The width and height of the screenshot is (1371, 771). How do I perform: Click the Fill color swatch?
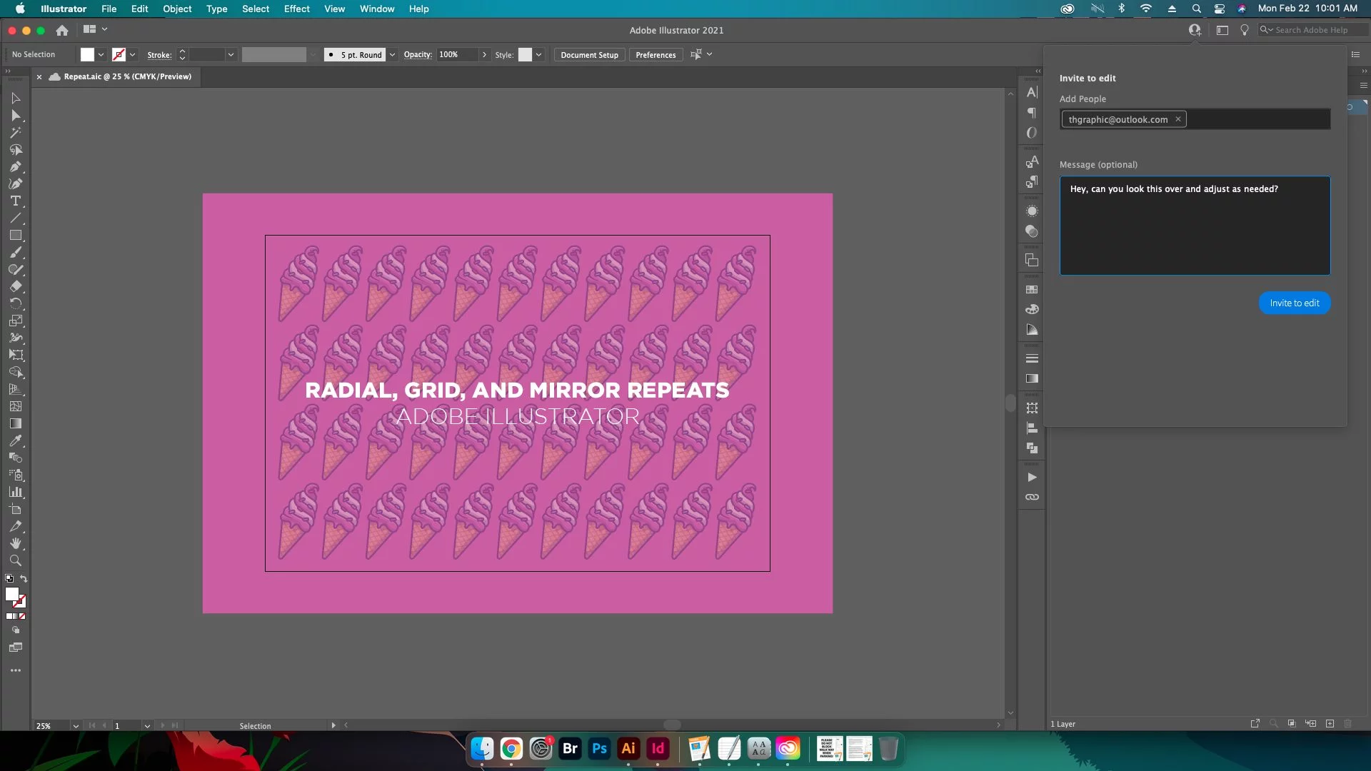click(x=86, y=54)
